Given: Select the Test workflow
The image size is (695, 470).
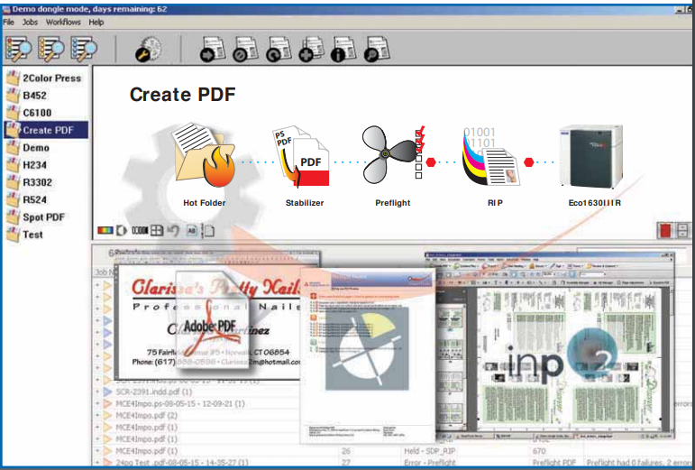Looking at the screenshot, I should click(x=25, y=235).
